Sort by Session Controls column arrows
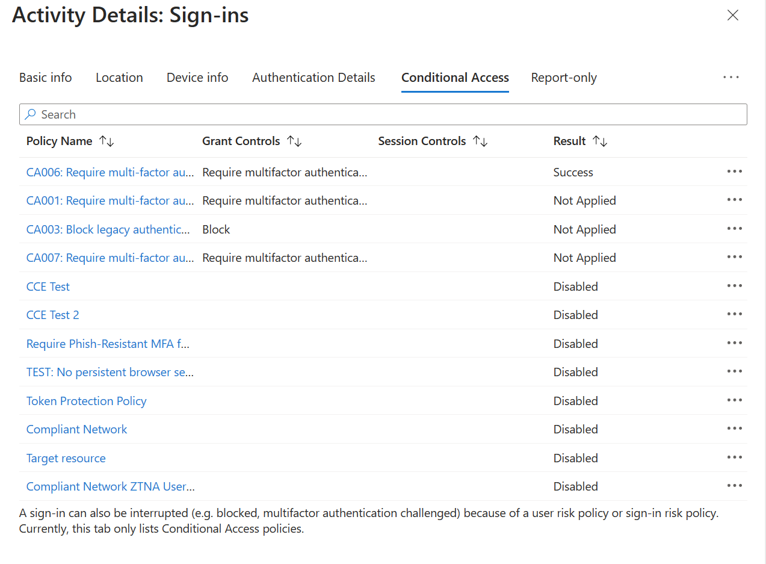766x564 pixels. [480, 141]
